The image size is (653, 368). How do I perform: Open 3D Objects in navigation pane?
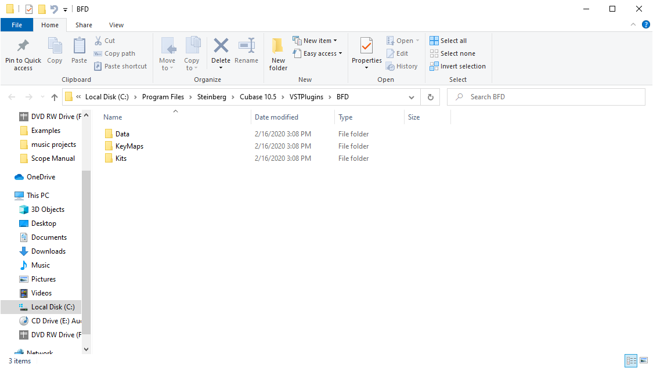point(42,210)
